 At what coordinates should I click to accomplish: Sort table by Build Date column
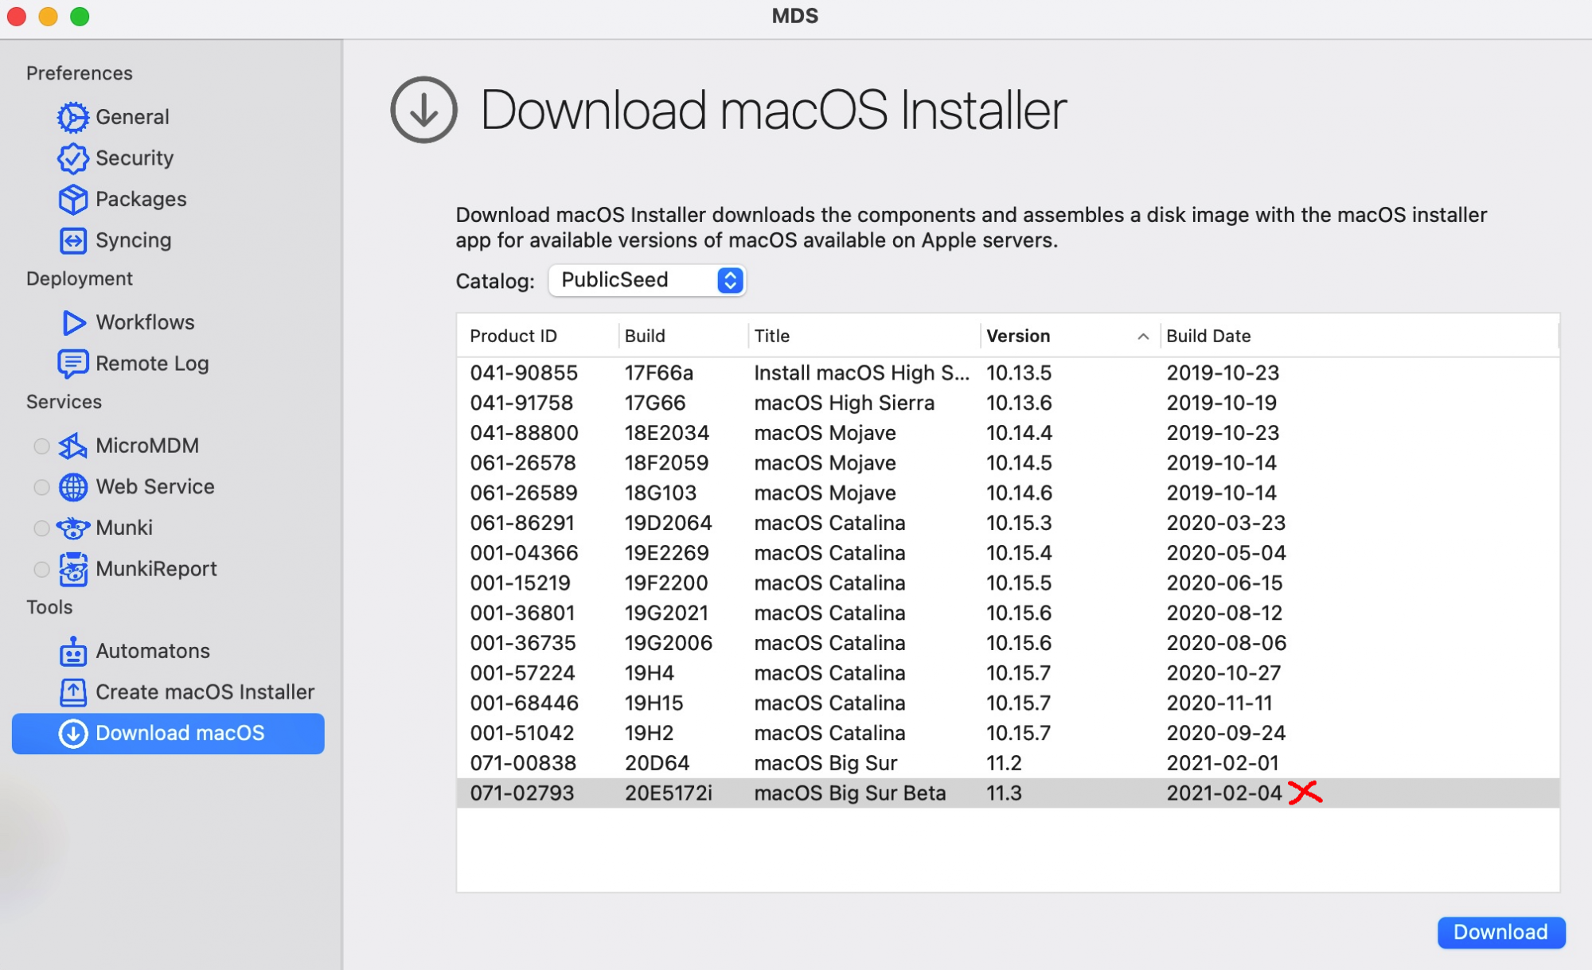tap(1208, 337)
